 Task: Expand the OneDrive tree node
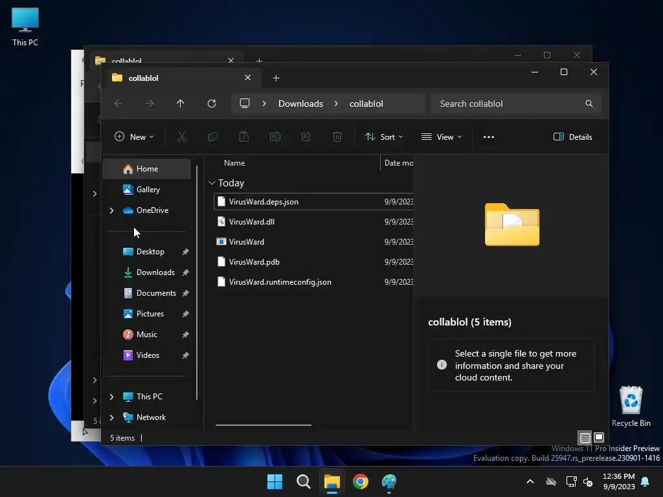coord(111,210)
